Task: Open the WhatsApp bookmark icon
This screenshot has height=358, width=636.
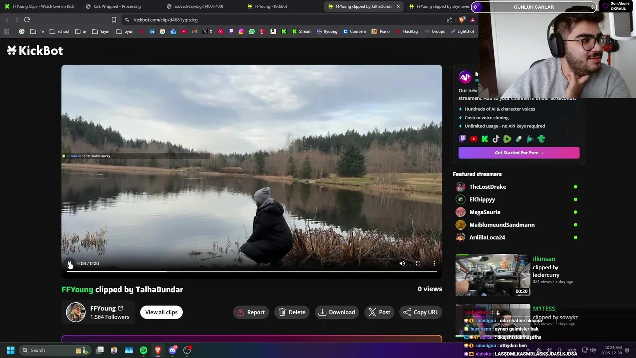Action: tap(252, 31)
